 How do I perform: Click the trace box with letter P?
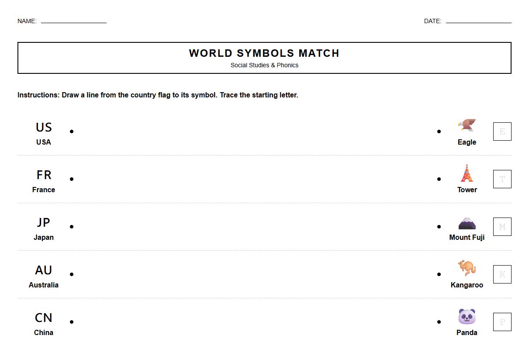tap(502, 322)
